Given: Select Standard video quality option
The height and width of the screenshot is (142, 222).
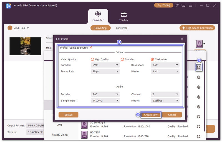Looking at the screenshot, I should coord(122,59).
